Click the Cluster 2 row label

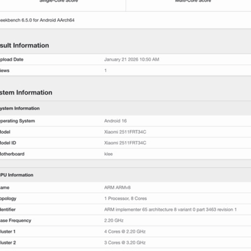8,243
